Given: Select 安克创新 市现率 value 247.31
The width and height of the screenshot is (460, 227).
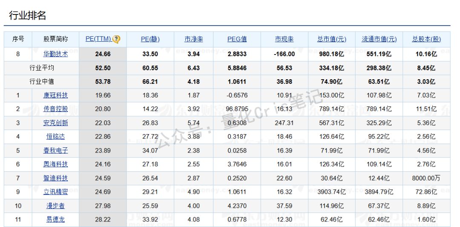Looking at the screenshot, I should [x=284, y=123].
